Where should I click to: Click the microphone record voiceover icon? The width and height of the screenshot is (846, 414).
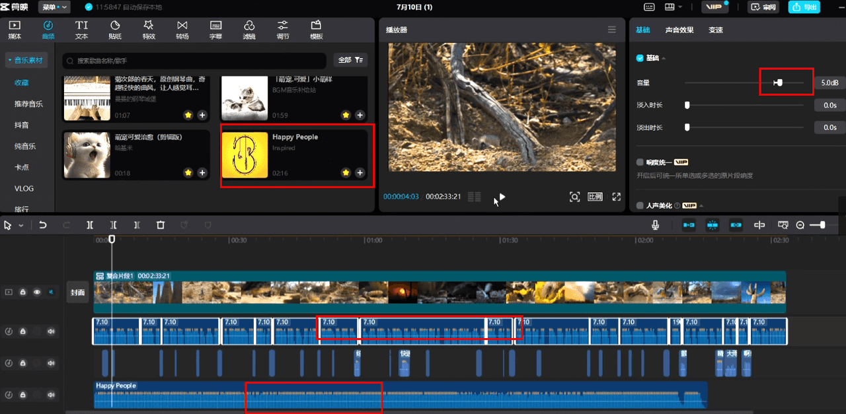(655, 225)
